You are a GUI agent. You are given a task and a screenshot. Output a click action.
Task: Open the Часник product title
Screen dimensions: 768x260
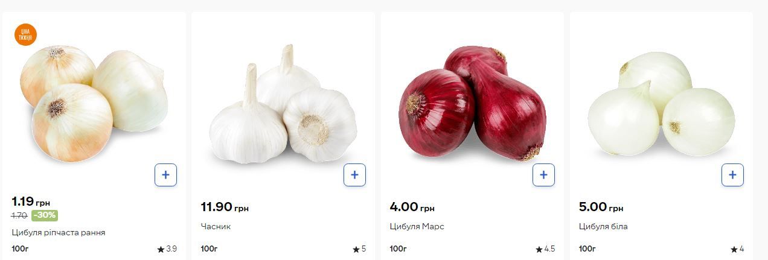[x=216, y=226]
